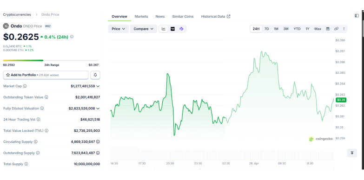The height and width of the screenshot is (180, 364).
Task: Copy chart link icon
Action: (x=336, y=29)
